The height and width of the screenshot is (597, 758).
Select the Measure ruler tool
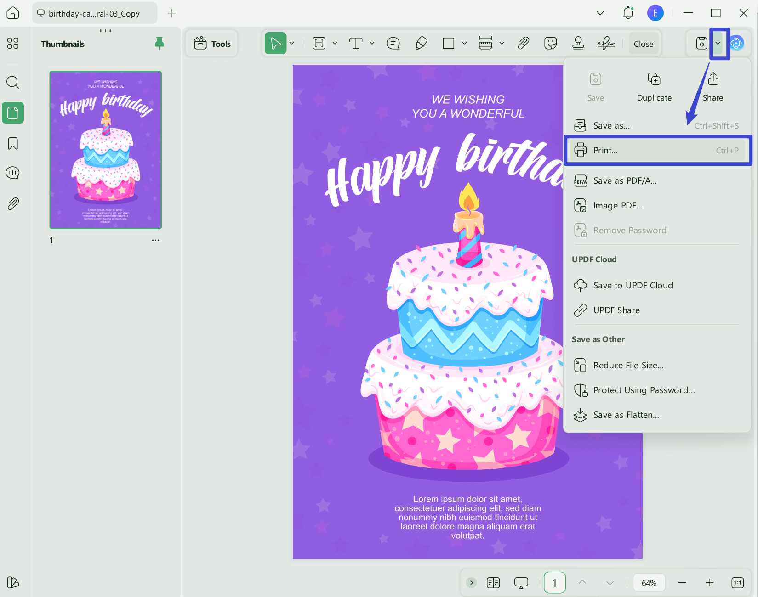click(x=485, y=44)
